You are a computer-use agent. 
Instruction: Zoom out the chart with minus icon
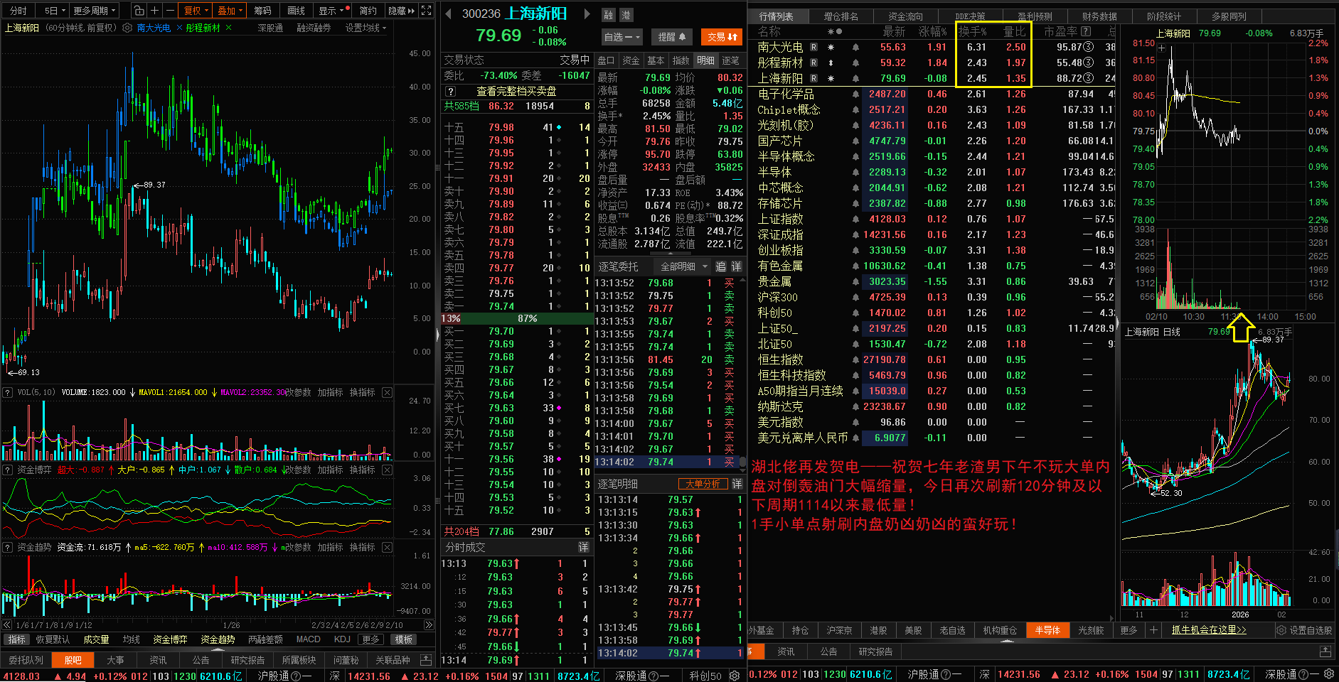pos(171,11)
